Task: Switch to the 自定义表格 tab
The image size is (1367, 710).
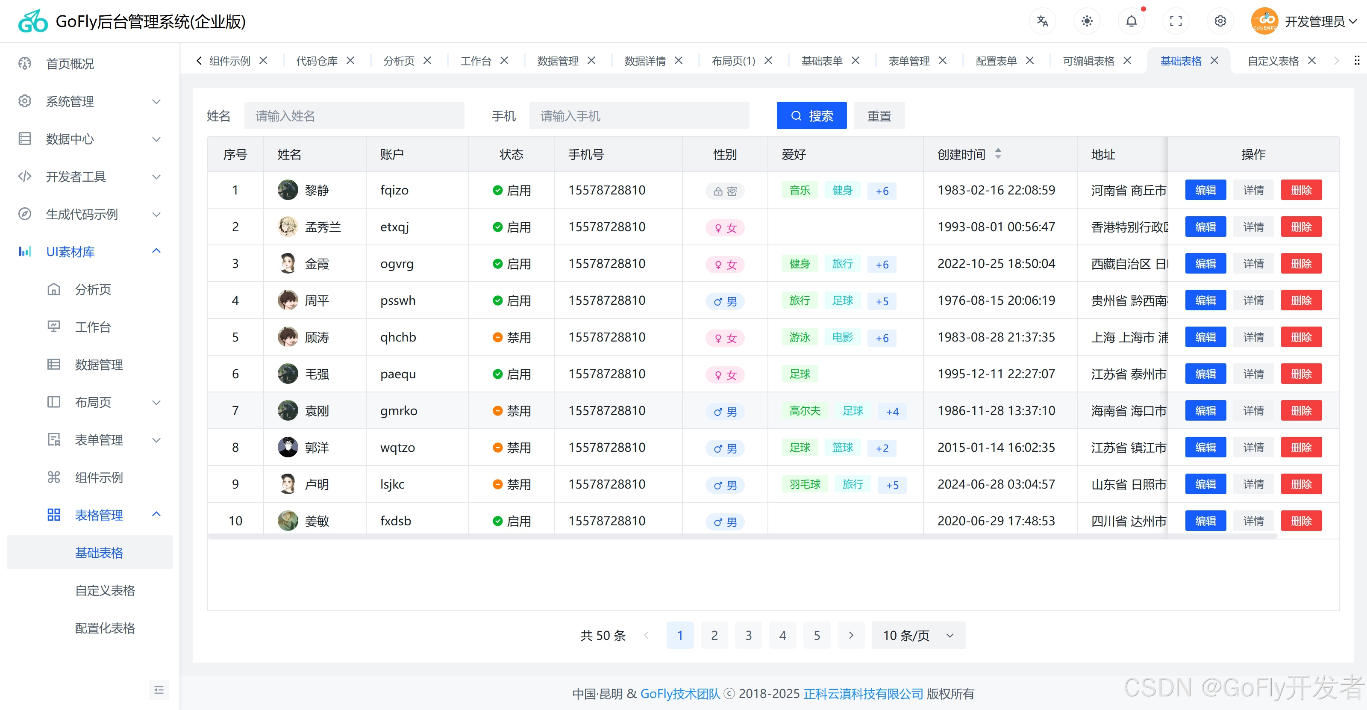Action: click(x=1273, y=61)
